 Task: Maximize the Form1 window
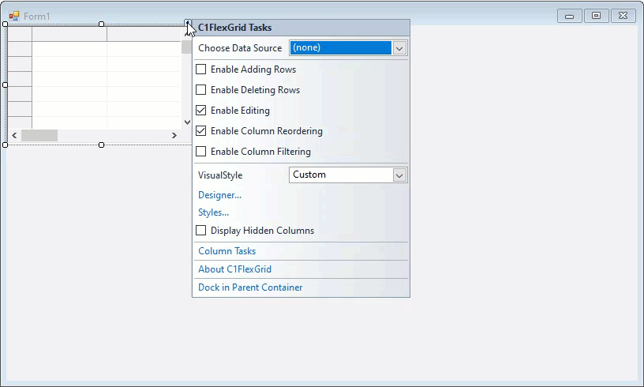click(x=596, y=16)
